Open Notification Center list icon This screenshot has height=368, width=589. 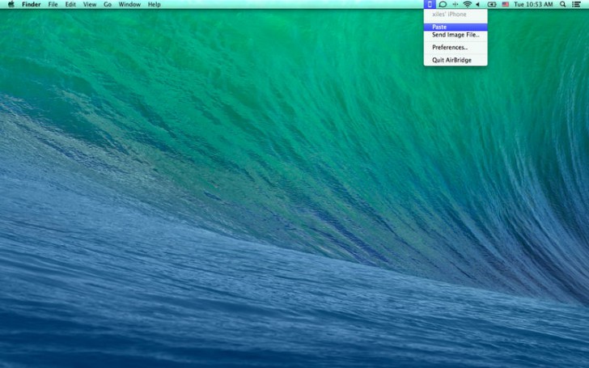pos(576,5)
